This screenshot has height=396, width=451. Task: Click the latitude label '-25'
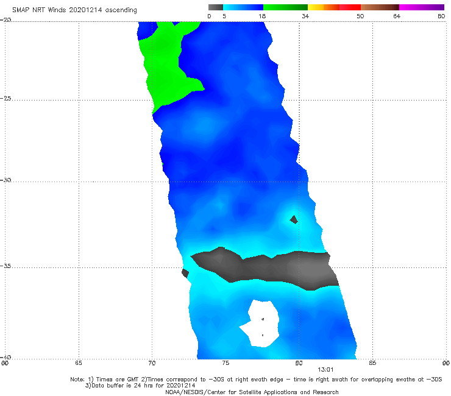[5, 98]
